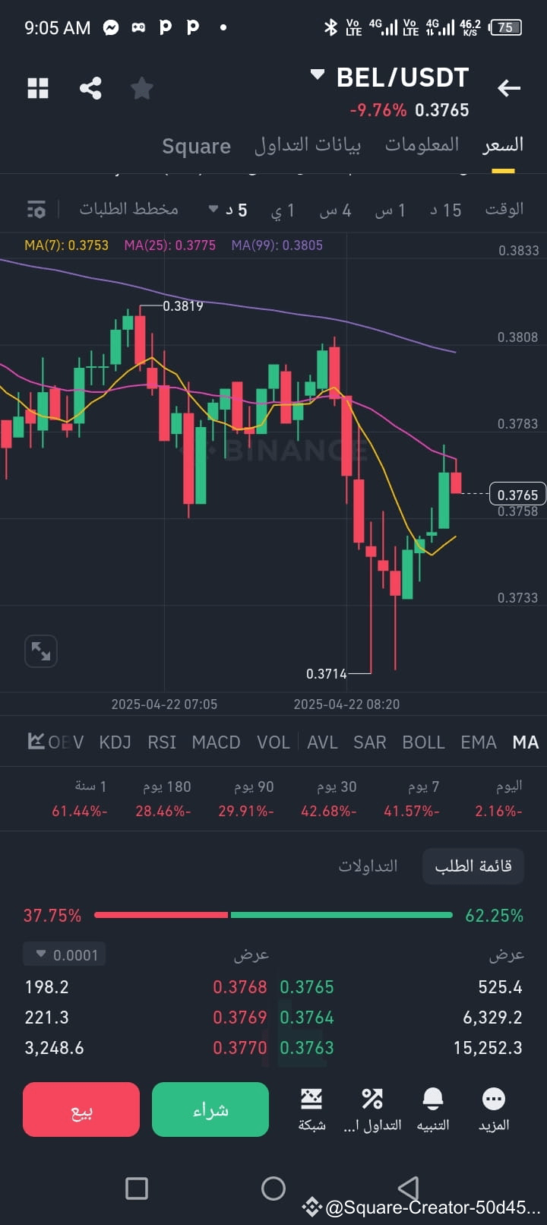Open the 0.0001 price precision dropdown
The width and height of the screenshot is (547, 1225).
65,954
